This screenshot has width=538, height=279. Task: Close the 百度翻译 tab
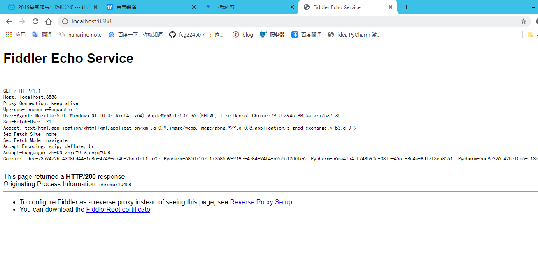point(194,7)
